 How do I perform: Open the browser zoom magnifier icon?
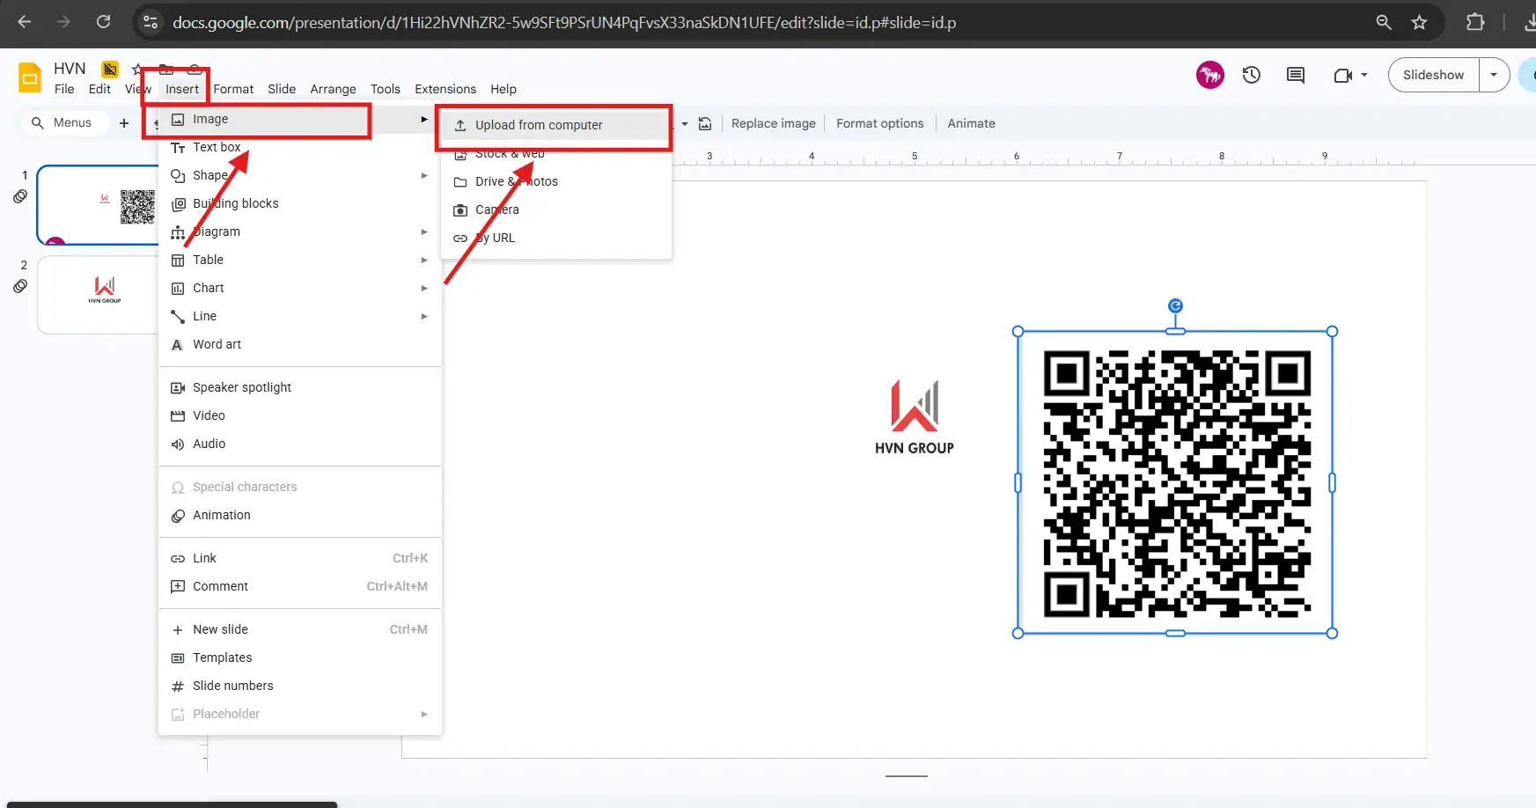tap(1384, 22)
